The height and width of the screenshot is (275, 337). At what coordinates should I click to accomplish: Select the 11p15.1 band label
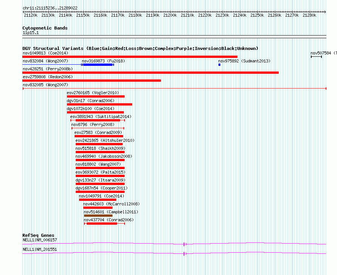(31, 33)
